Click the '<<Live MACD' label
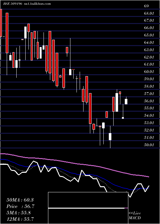 point(135,216)
